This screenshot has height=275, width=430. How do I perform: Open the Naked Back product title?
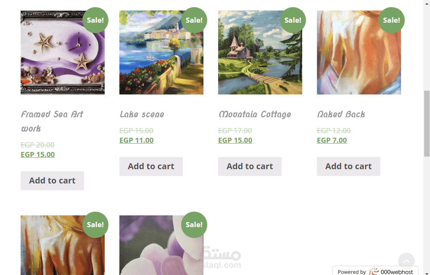click(341, 114)
